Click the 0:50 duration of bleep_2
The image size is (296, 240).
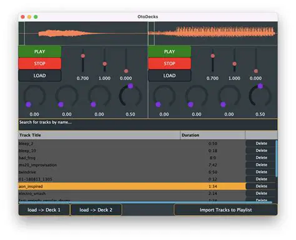[212, 144]
